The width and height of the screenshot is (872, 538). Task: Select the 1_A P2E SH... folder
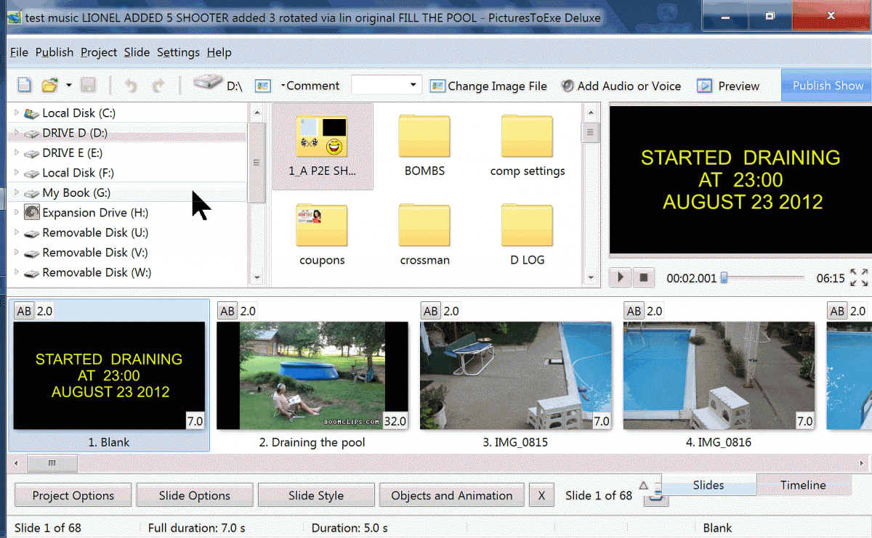point(323,147)
